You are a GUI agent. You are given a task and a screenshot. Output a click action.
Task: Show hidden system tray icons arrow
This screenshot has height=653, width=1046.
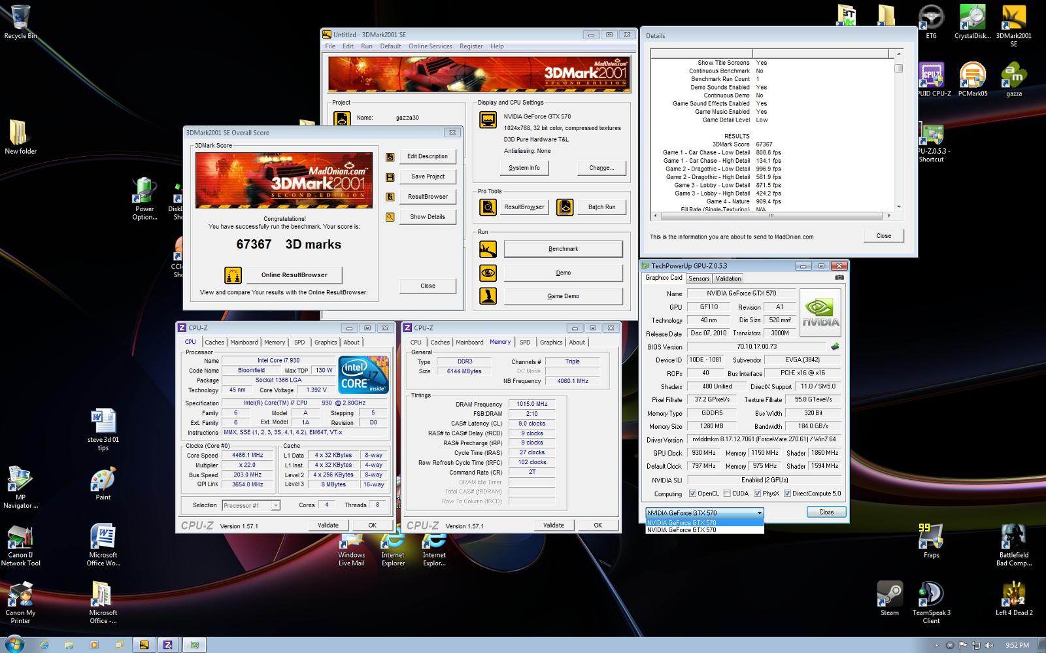point(938,645)
